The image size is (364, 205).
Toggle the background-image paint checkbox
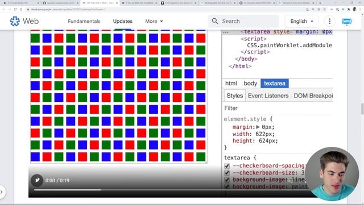[x=227, y=186]
